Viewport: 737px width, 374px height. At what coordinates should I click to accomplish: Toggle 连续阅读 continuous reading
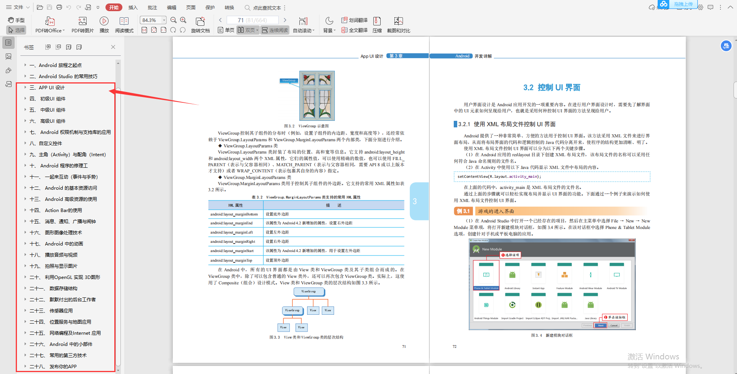pyautogui.click(x=275, y=30)
